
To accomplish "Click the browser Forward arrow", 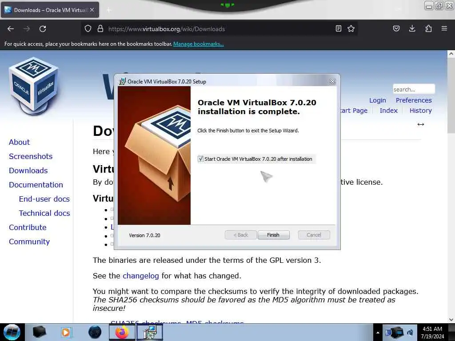I will 27,29.
